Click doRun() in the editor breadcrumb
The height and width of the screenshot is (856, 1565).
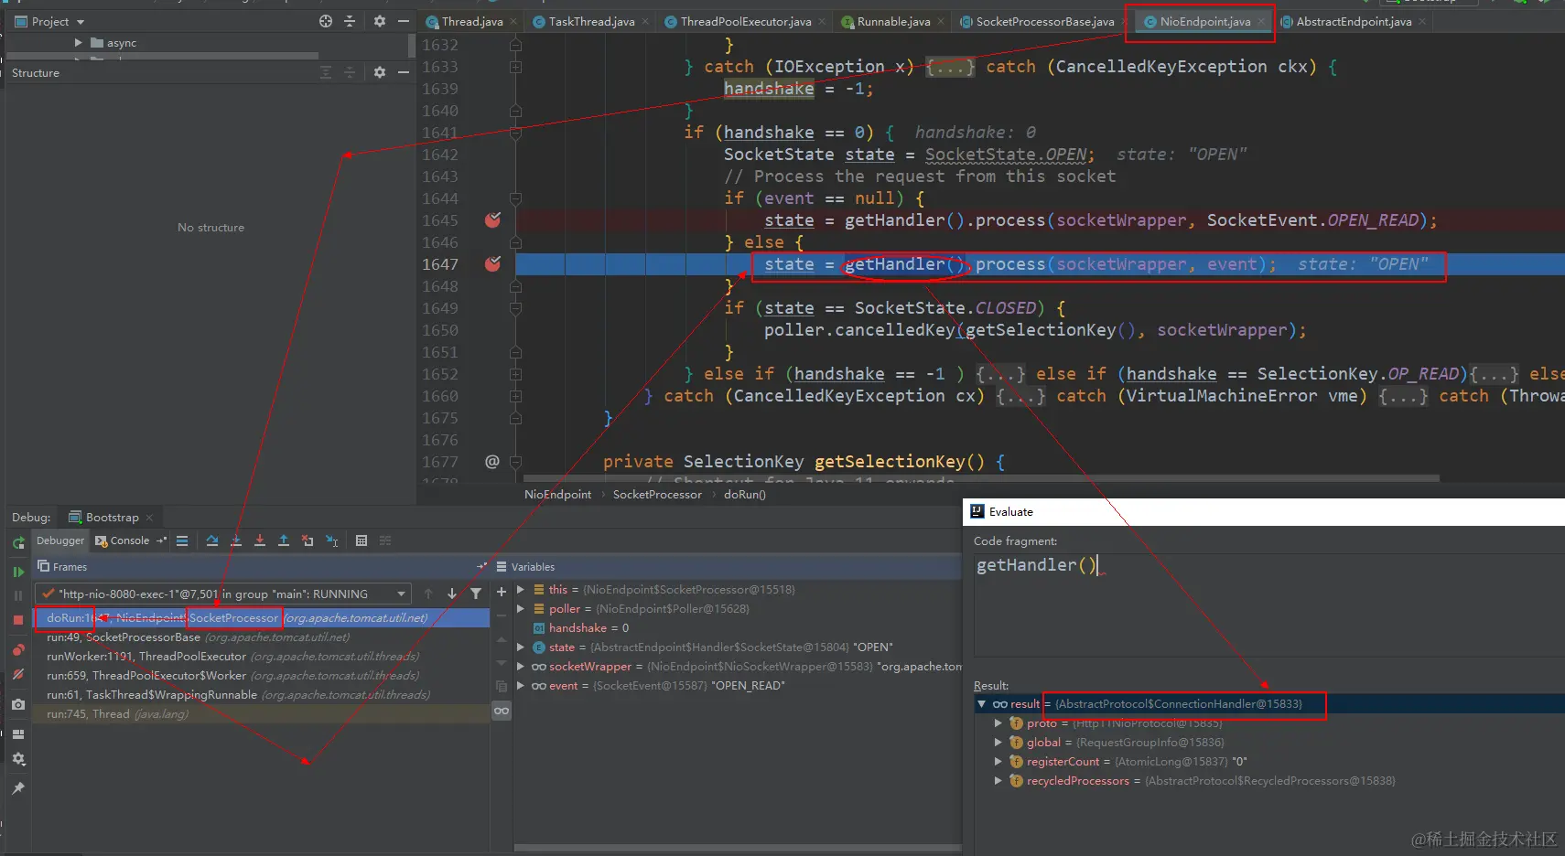point(745,495)
